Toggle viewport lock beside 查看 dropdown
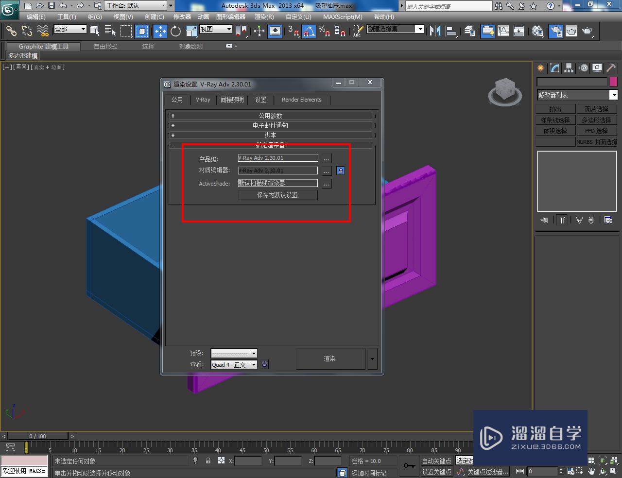Image resolution: width=622 pixels, height=478 pixels. [x=264, y=364]
